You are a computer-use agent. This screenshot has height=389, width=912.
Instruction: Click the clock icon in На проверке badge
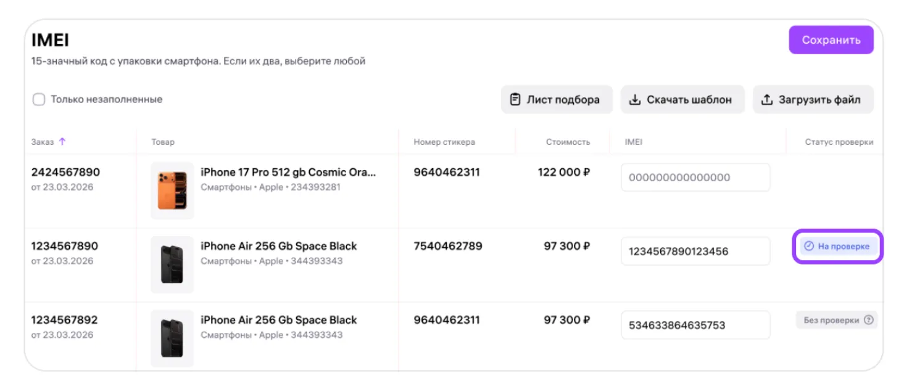pyautogui.click(x=809, y=247)
